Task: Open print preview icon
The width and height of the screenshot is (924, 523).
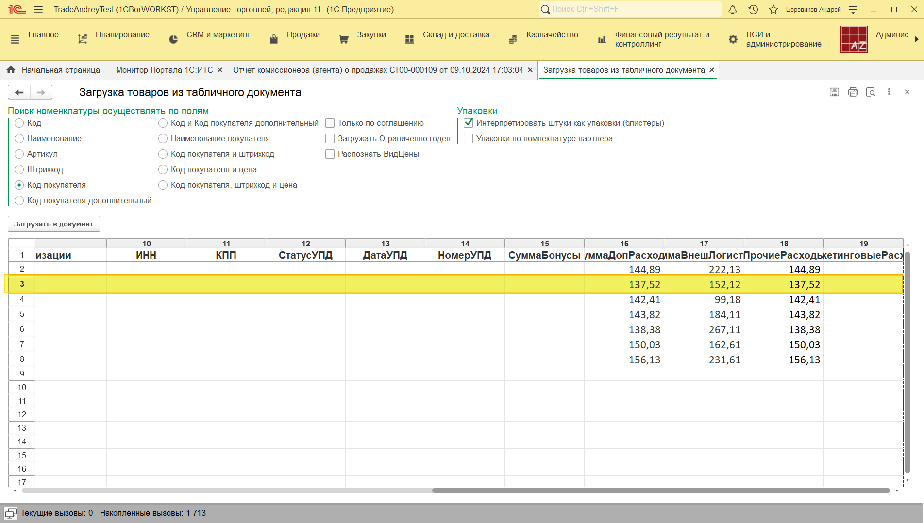Action: [x=871, y=92]
